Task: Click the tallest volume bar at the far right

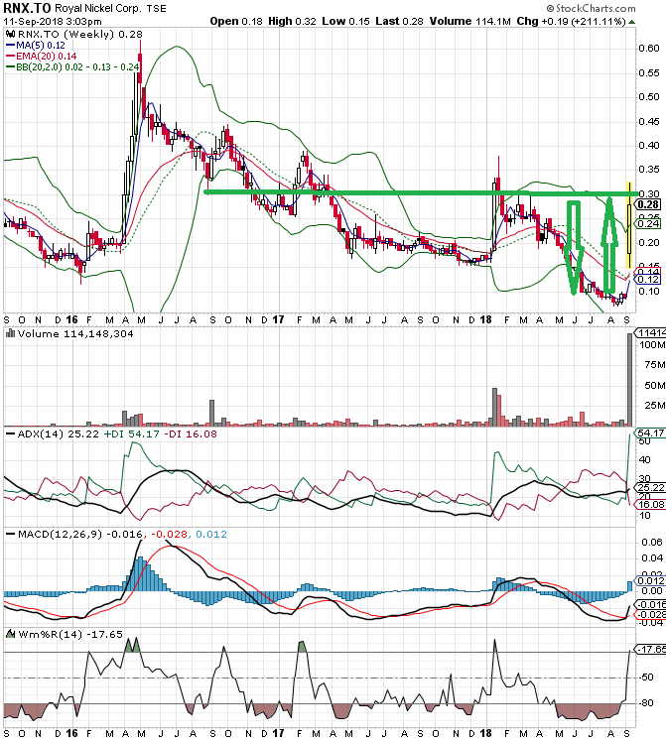Action: (x=629, y=380)
